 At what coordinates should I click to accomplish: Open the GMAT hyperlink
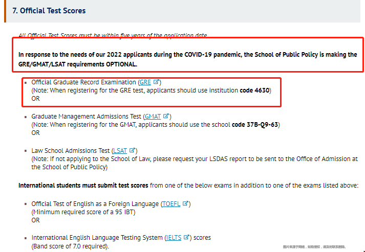pyautogui.click(x=153, y=117)
